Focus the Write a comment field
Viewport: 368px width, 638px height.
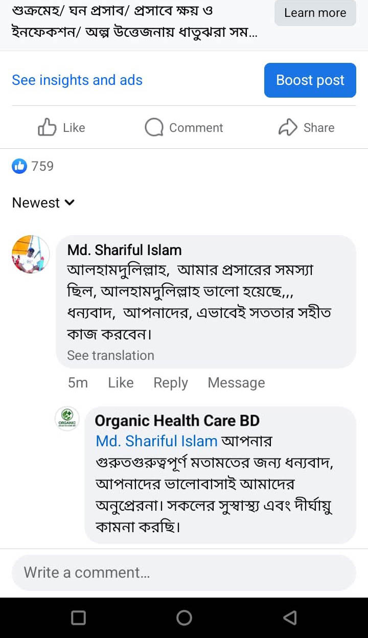pos(184,573)
